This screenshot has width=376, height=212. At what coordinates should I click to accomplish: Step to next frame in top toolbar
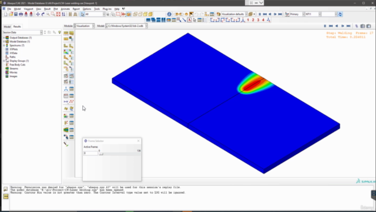(275, 14)
